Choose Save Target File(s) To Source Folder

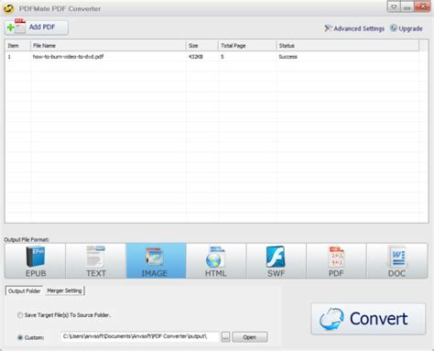pos(64,315)
